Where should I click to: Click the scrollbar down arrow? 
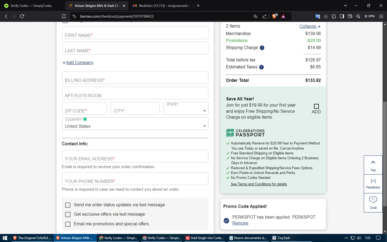click(x=385, y=232)
